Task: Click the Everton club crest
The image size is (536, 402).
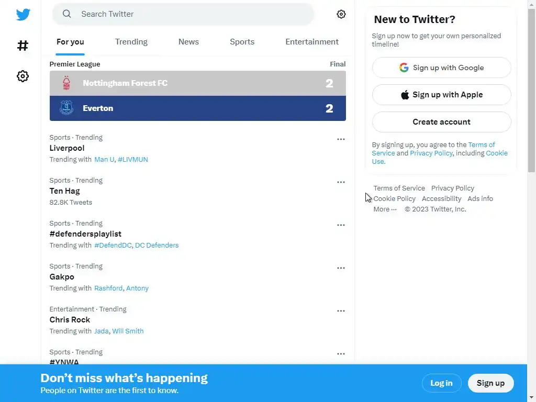Action: click(x=66, y=108)
